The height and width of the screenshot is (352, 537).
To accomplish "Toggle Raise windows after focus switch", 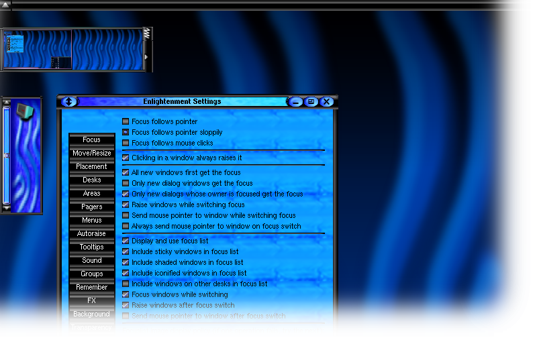I will 126,305.
